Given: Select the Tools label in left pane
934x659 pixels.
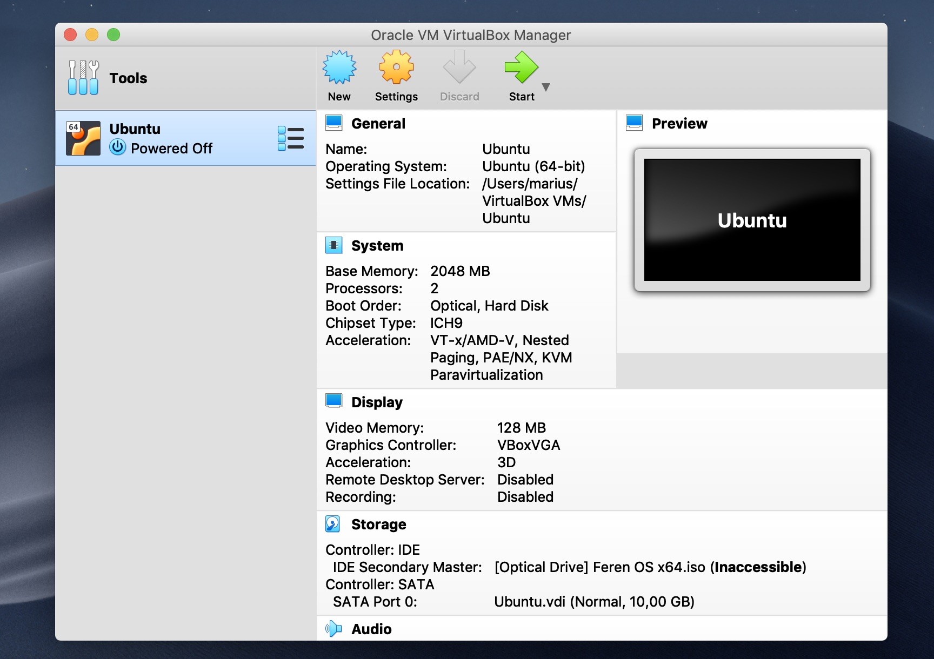Looking at the screenshot, I should [128, 78].
